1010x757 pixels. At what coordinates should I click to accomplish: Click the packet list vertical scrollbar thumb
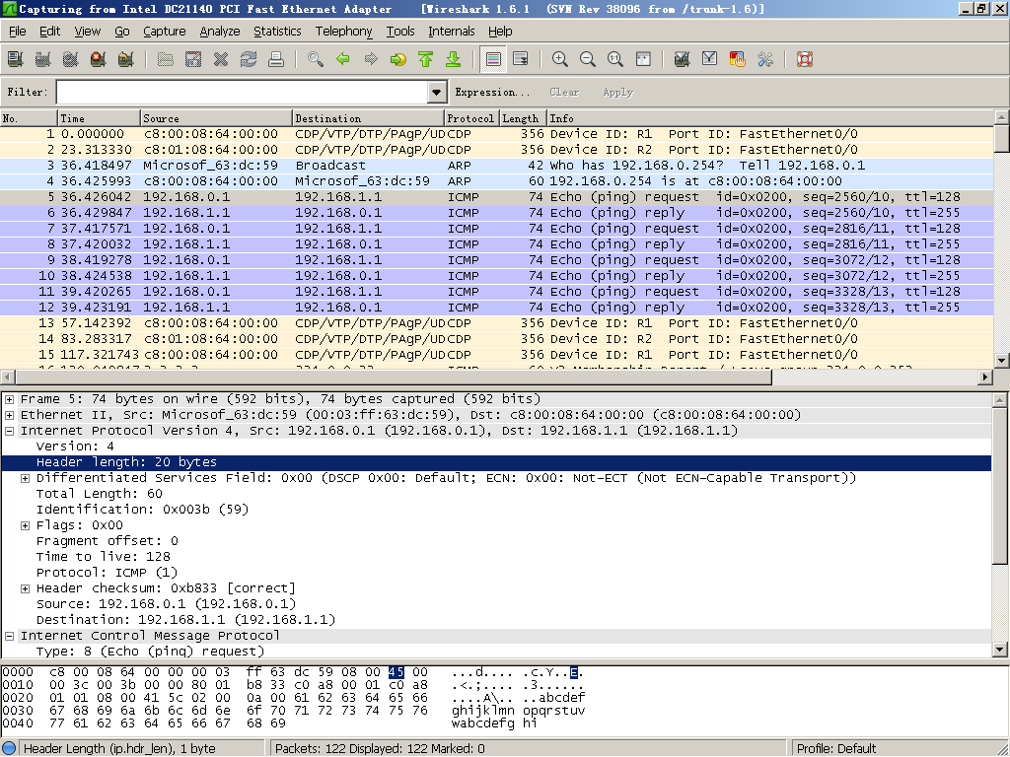tap(1001, 138)
